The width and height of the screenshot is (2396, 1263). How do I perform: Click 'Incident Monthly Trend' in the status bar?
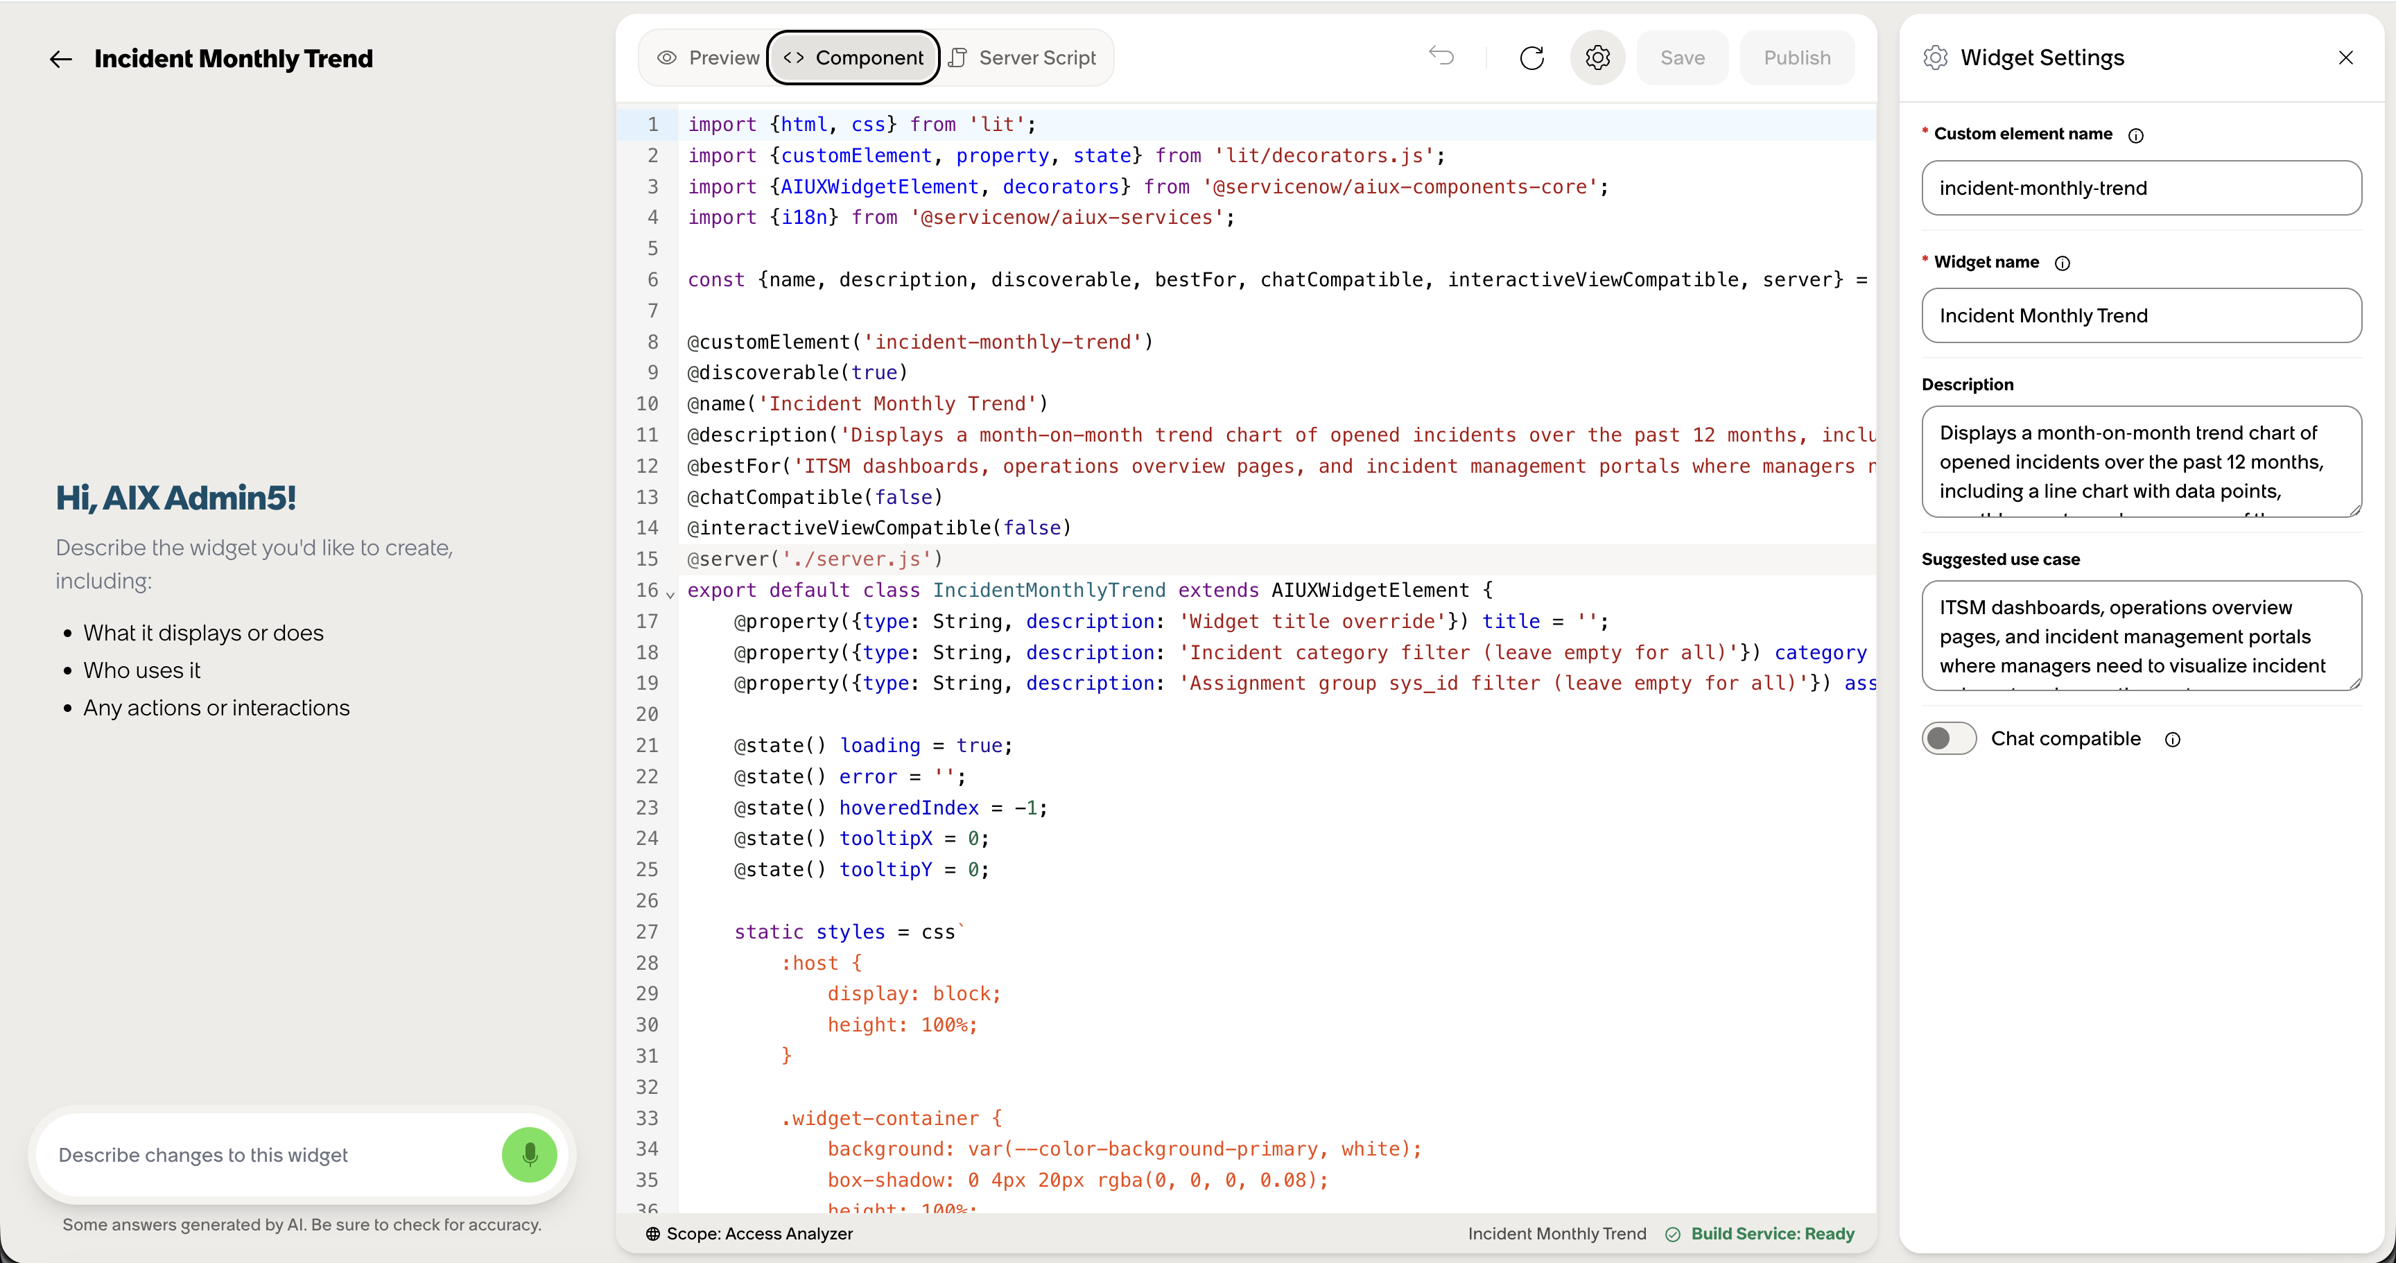(1556, 1233)
